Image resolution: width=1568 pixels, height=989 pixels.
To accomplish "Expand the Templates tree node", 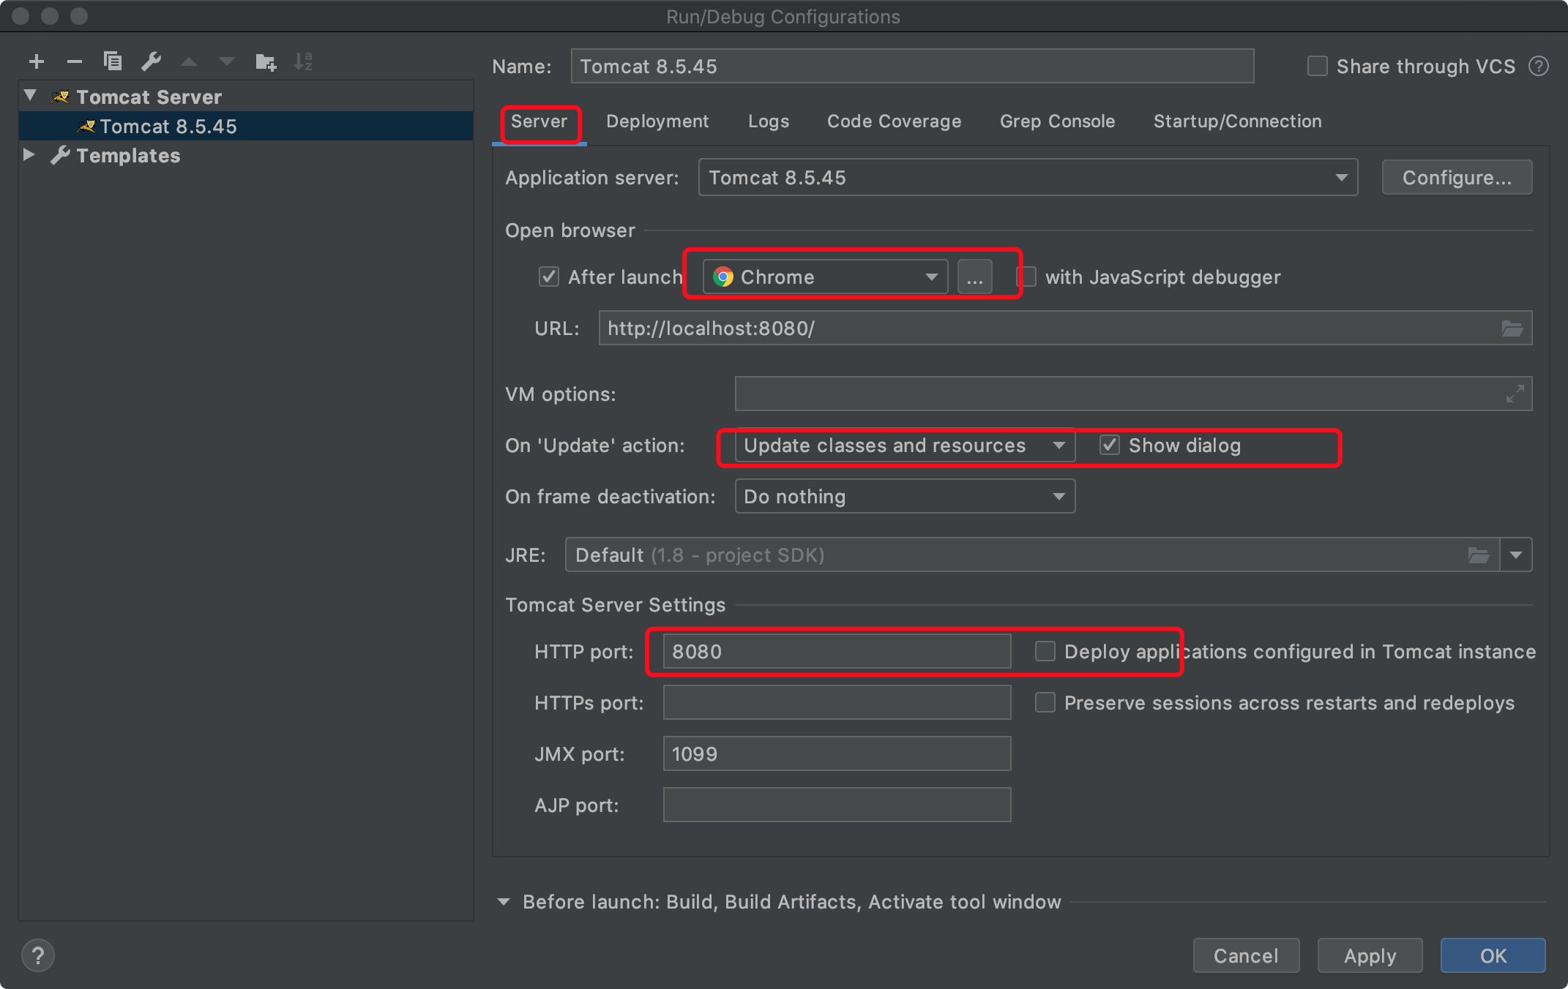I will (29, 154).
